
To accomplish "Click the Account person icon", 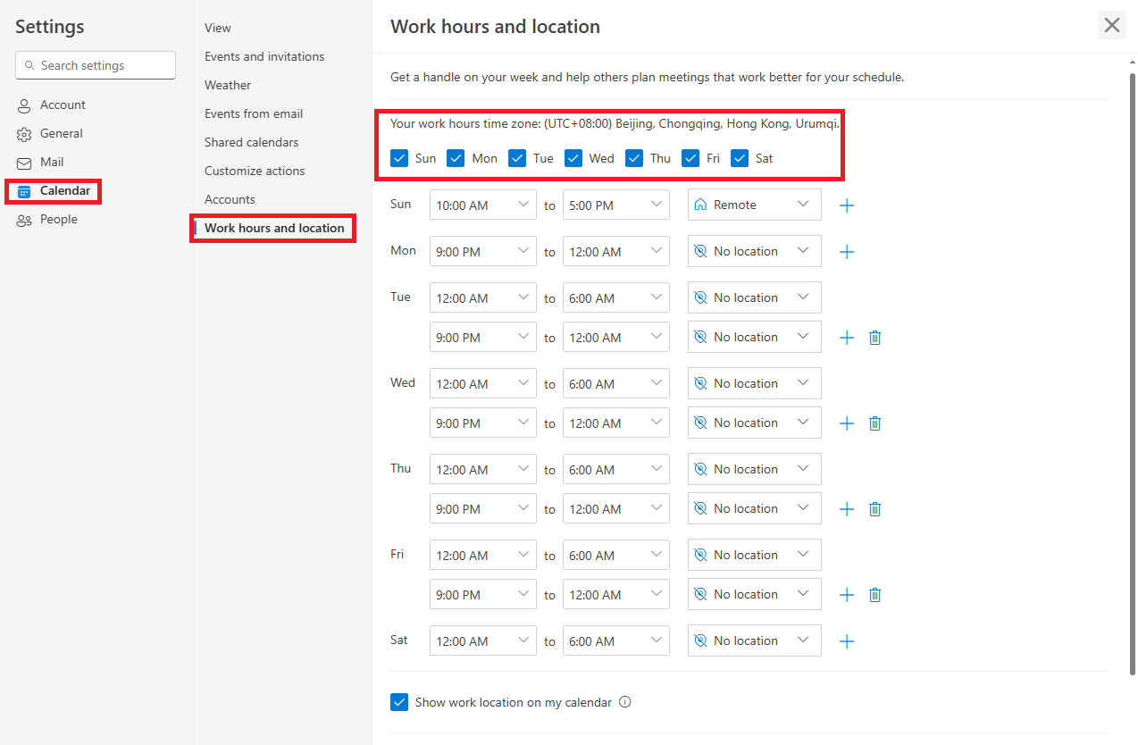I will (23, 105).
